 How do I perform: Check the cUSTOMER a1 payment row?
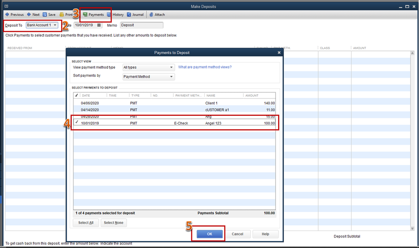point(76,110)
